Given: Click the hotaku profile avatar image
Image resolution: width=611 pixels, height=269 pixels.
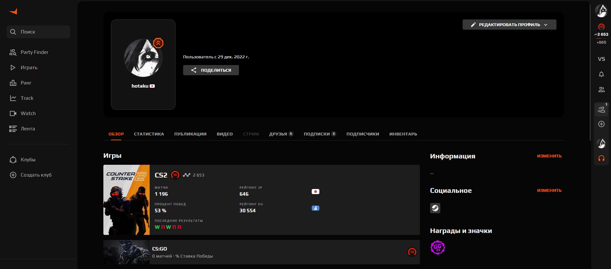Looking at the screenshot, I should click(143, 58).
